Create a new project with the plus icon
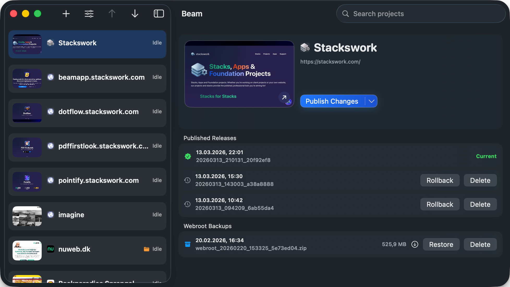The height and width of the screenshot is (287, 510). pyautogui.click(x=66, y=14)
